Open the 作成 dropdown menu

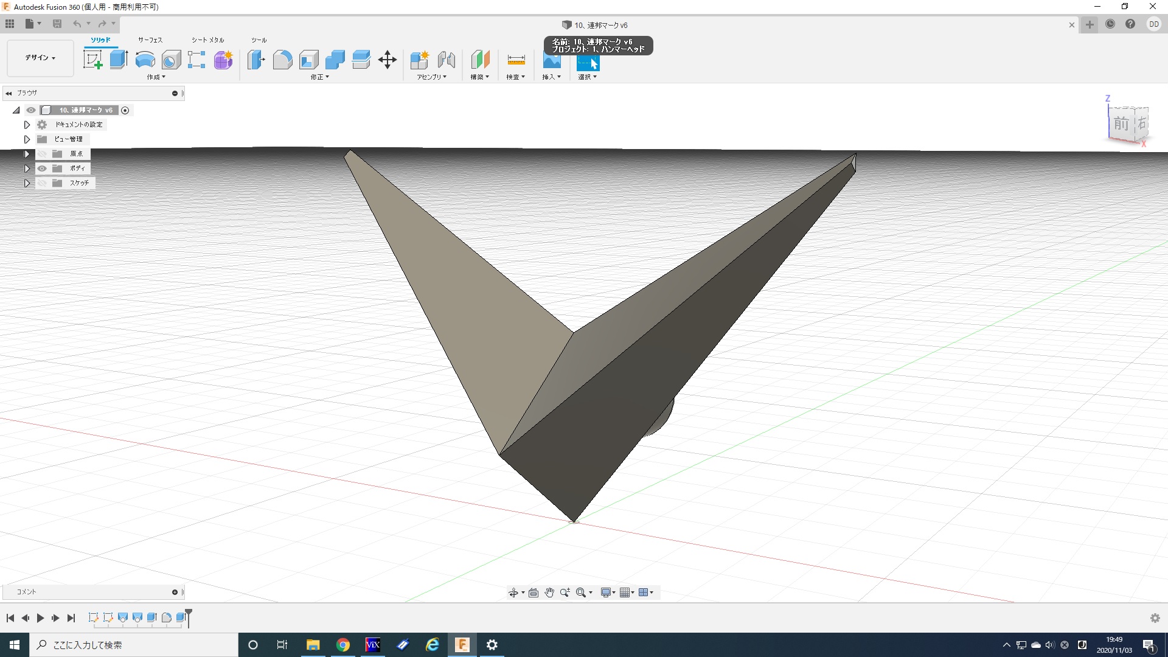click(x=156, y=77)
